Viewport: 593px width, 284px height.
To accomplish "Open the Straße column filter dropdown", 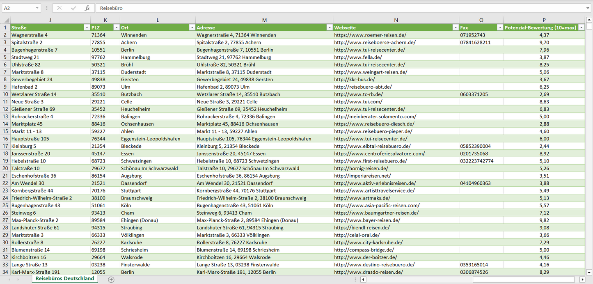I will (x=87, y=27).
